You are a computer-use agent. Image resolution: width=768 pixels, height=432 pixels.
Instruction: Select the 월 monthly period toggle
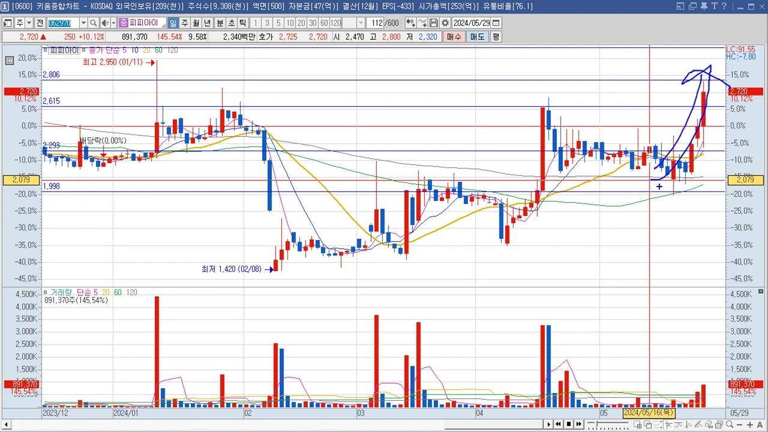[196, 23]
